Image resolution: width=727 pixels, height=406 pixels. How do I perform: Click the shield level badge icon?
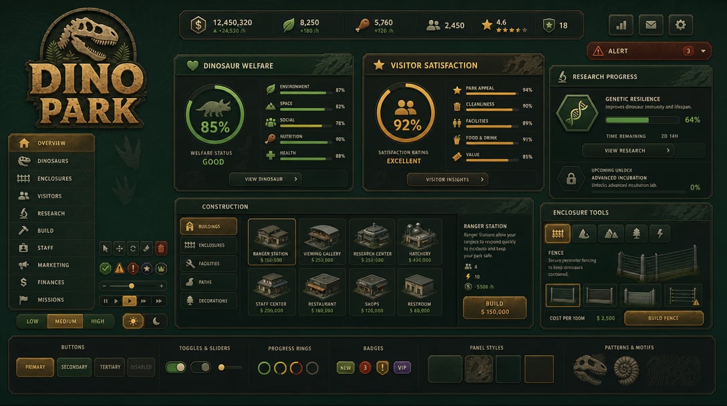point(549,25)
